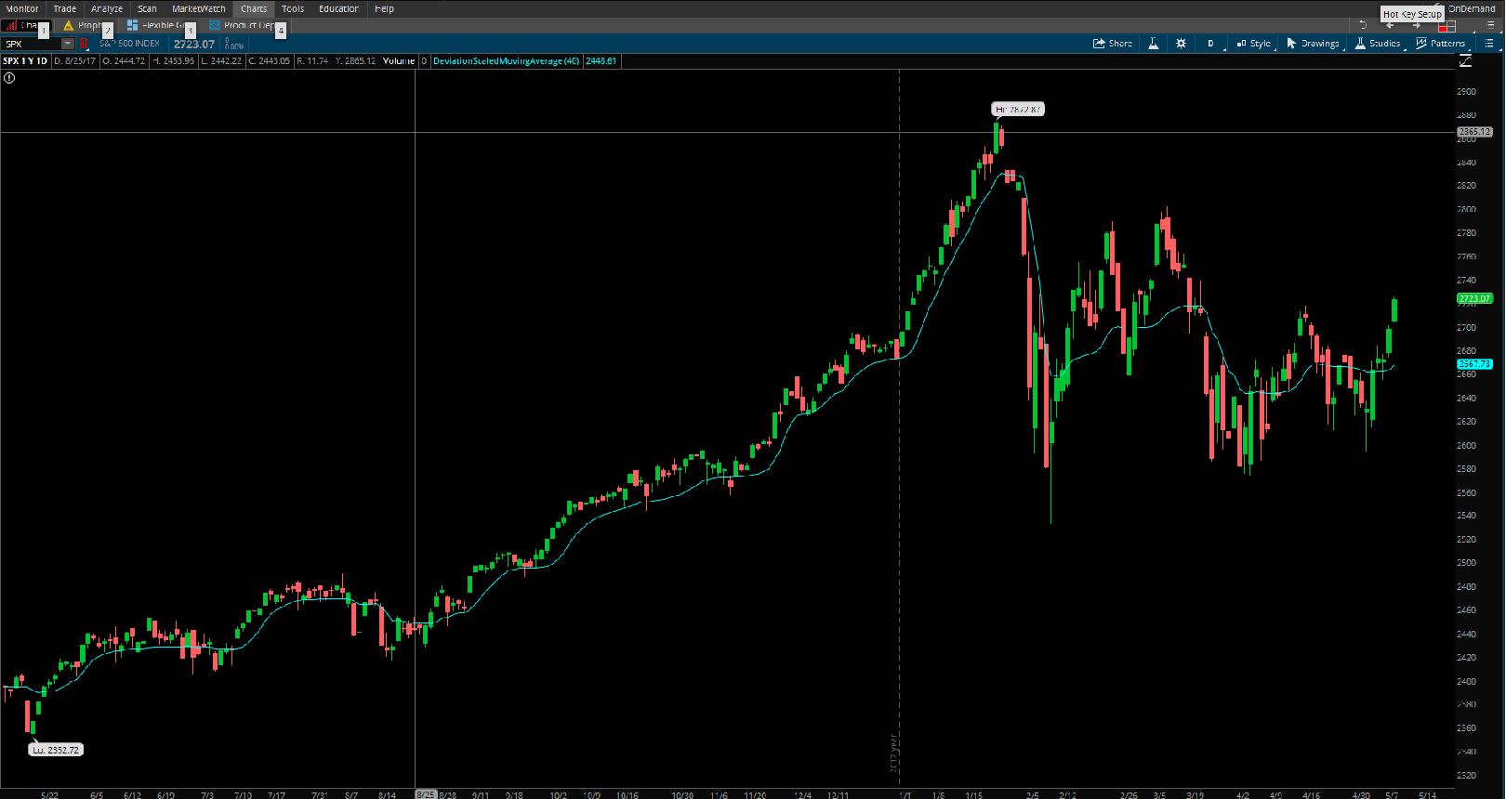Click the Share button

1113,44
